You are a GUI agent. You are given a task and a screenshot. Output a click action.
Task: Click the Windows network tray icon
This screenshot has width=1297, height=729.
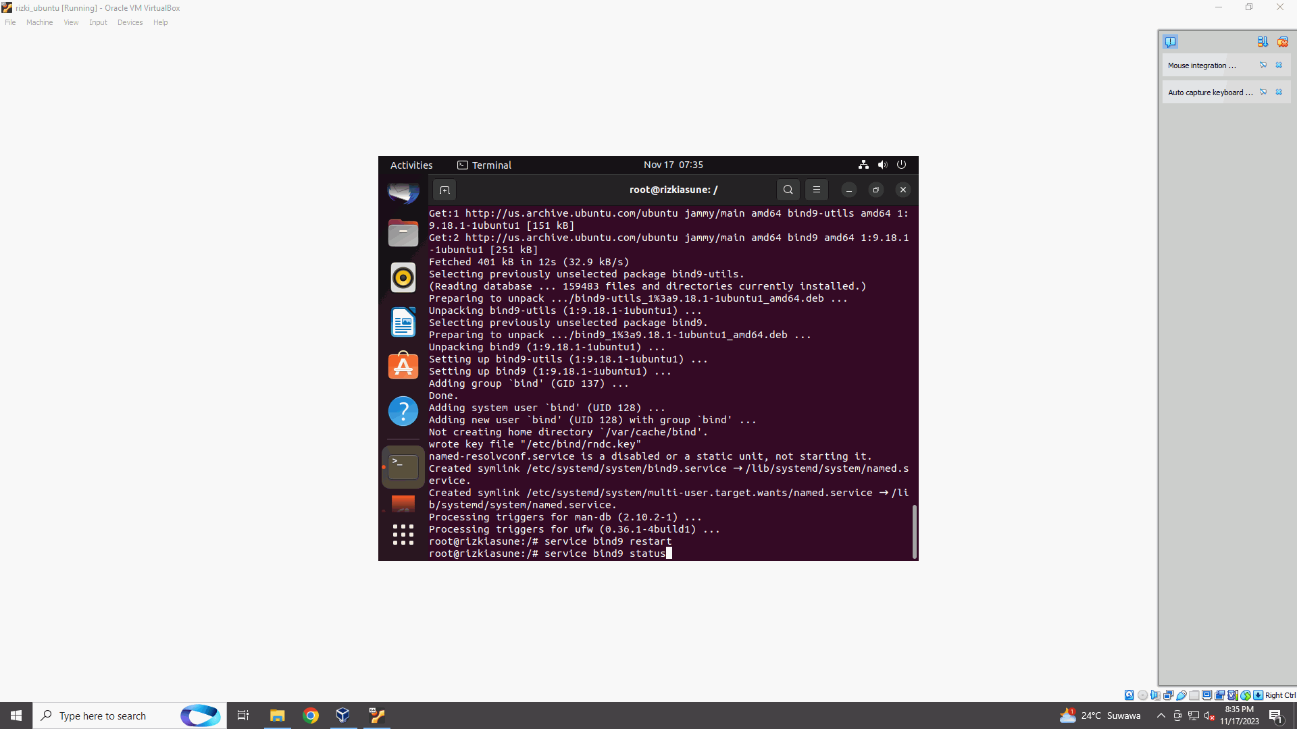tap(1194, 716)
